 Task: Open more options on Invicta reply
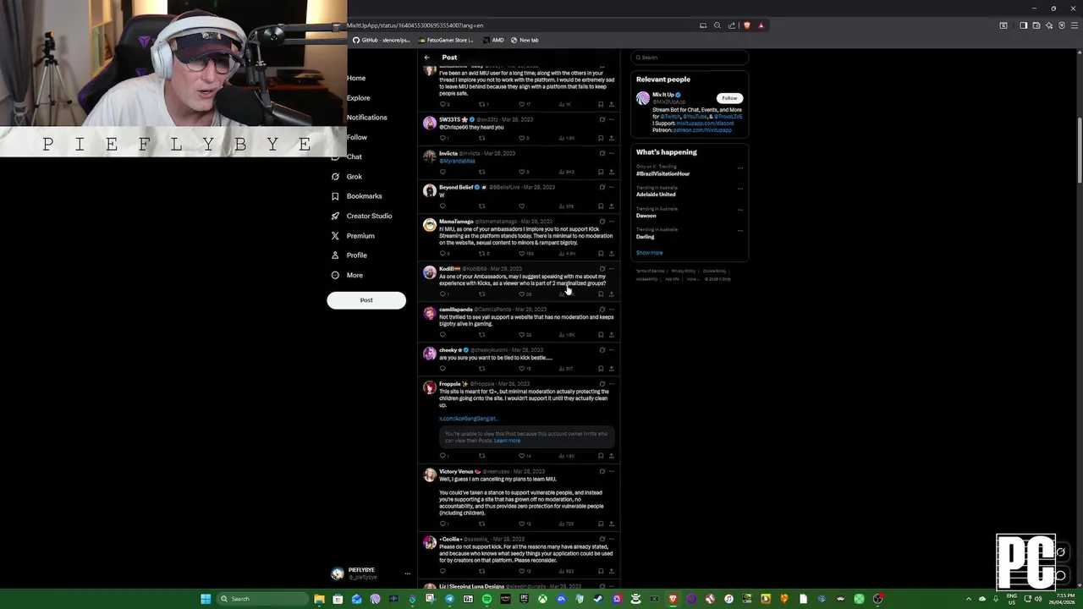tap(612, 153)
